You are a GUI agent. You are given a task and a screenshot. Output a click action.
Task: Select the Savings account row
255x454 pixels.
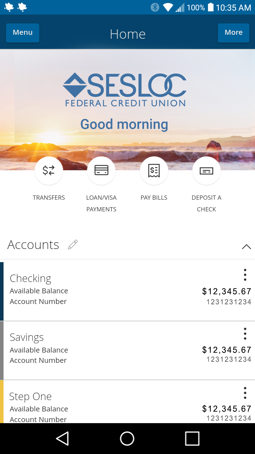106,350
